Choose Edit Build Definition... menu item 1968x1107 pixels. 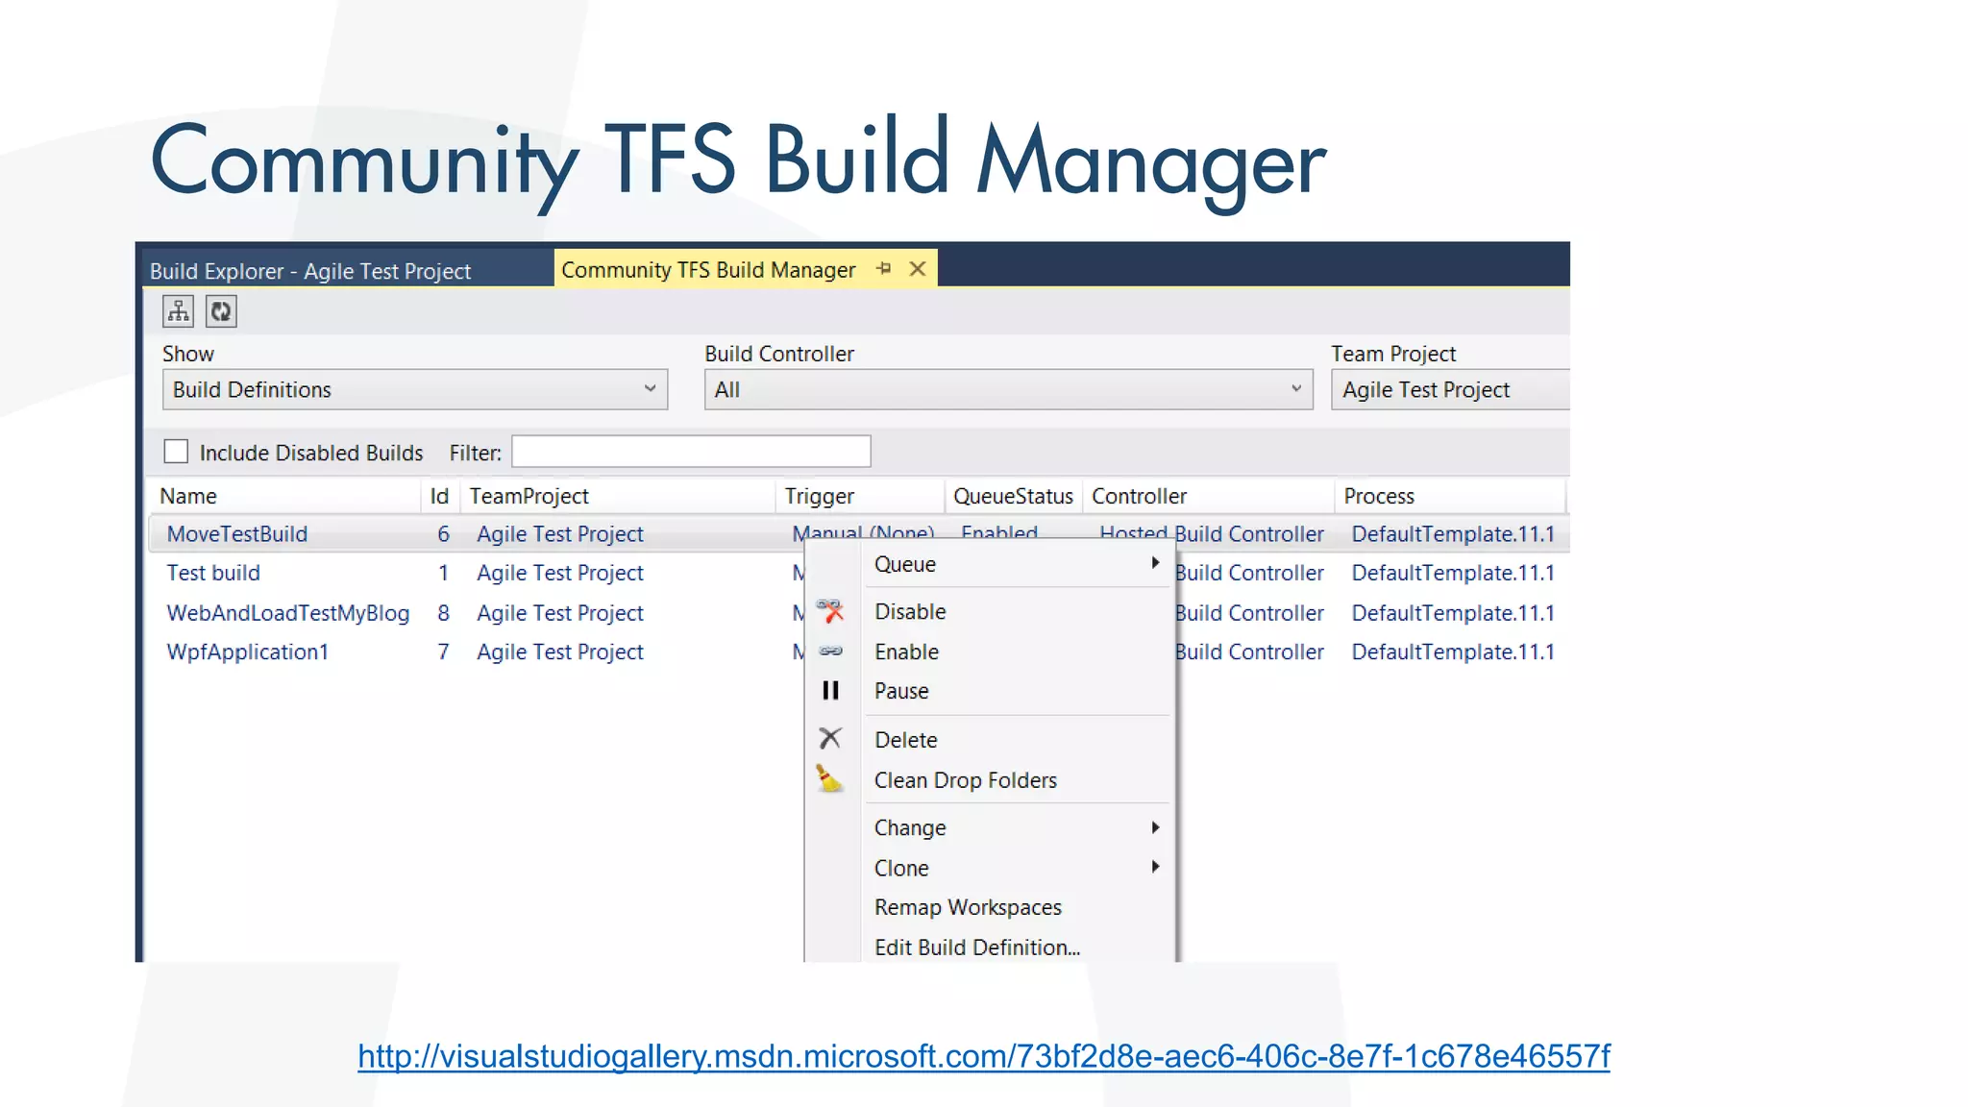point(977,947)
